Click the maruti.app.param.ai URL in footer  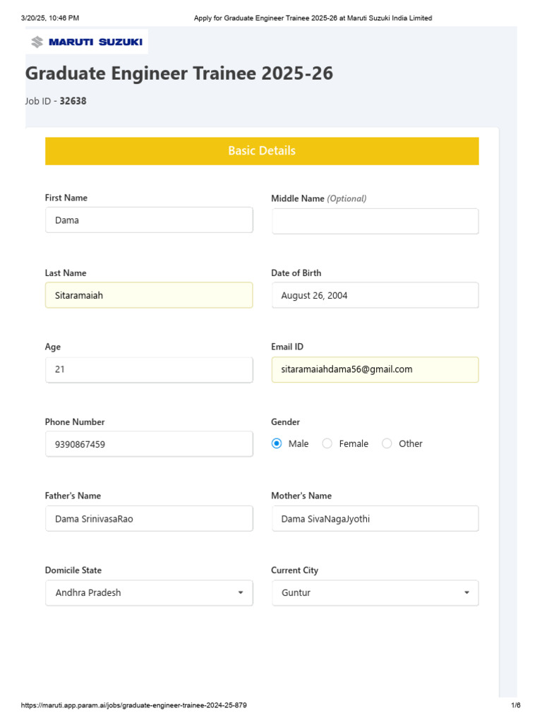(x=134, y=705)
